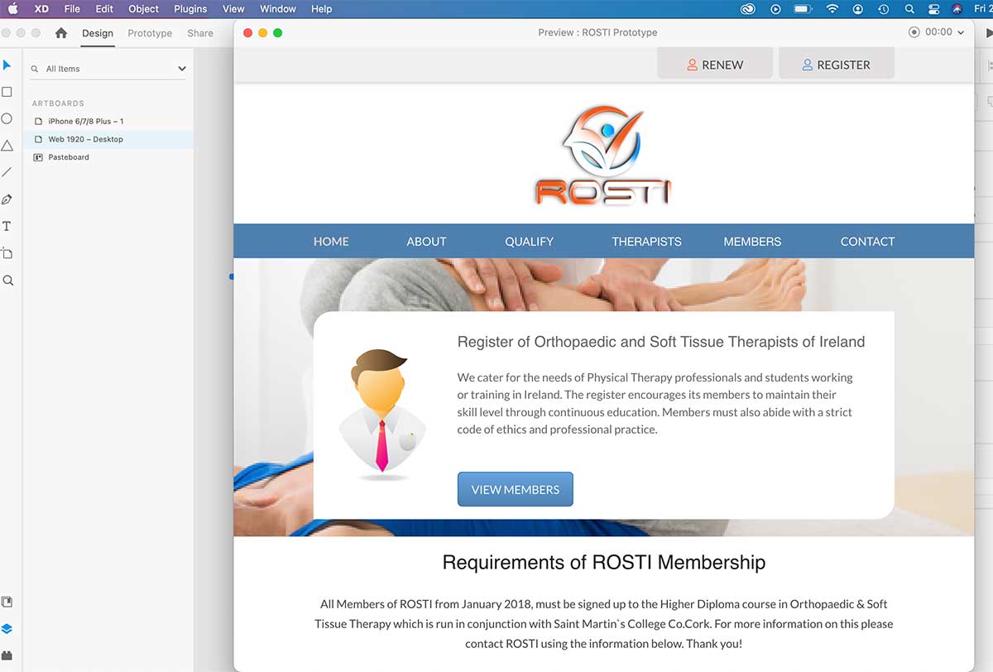
Task: Open Time Machine menu bar icon
Action: (x=884, y=9)
